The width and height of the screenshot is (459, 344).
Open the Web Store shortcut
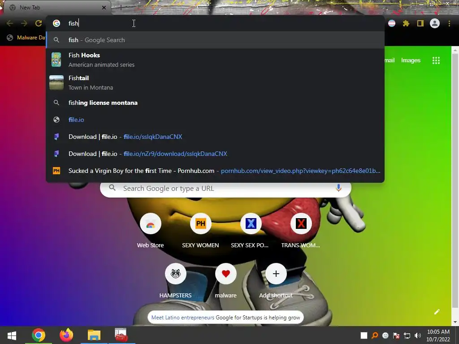(151, 231)
